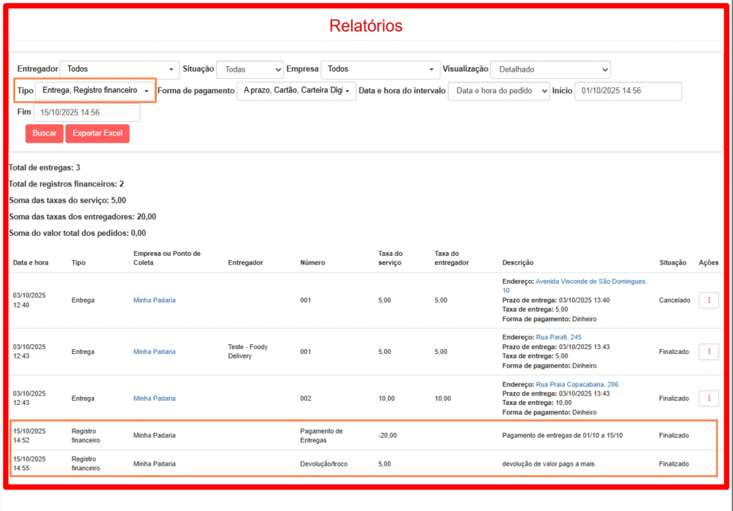Screen dimensions: 733x511
Task: Click Minha Padaria link in cancelled delivery row
Action: point(154,300)
